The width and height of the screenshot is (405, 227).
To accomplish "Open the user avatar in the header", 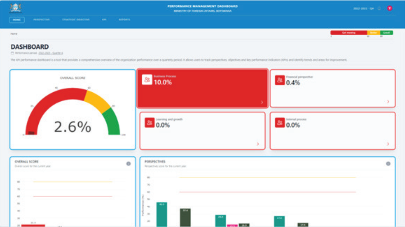I will point(389,8).
